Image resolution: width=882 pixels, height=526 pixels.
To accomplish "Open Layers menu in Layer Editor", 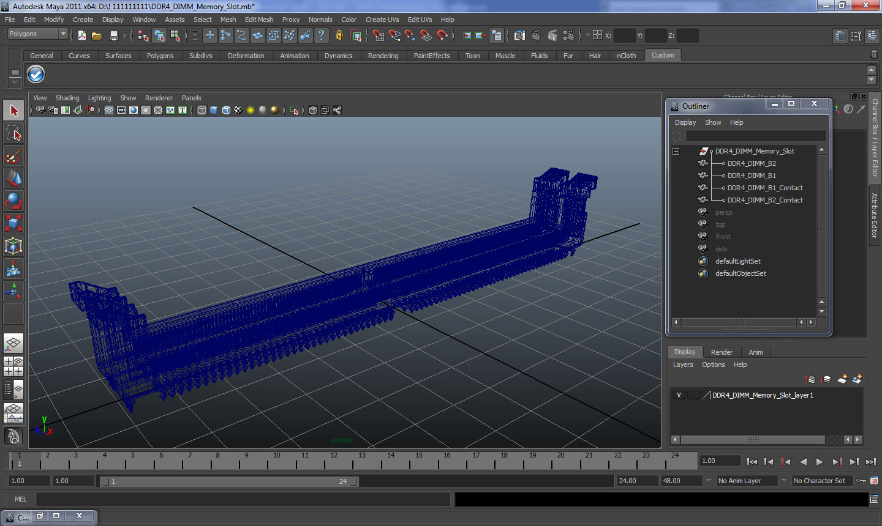I will pyautogui.click(x=683, y=365).
